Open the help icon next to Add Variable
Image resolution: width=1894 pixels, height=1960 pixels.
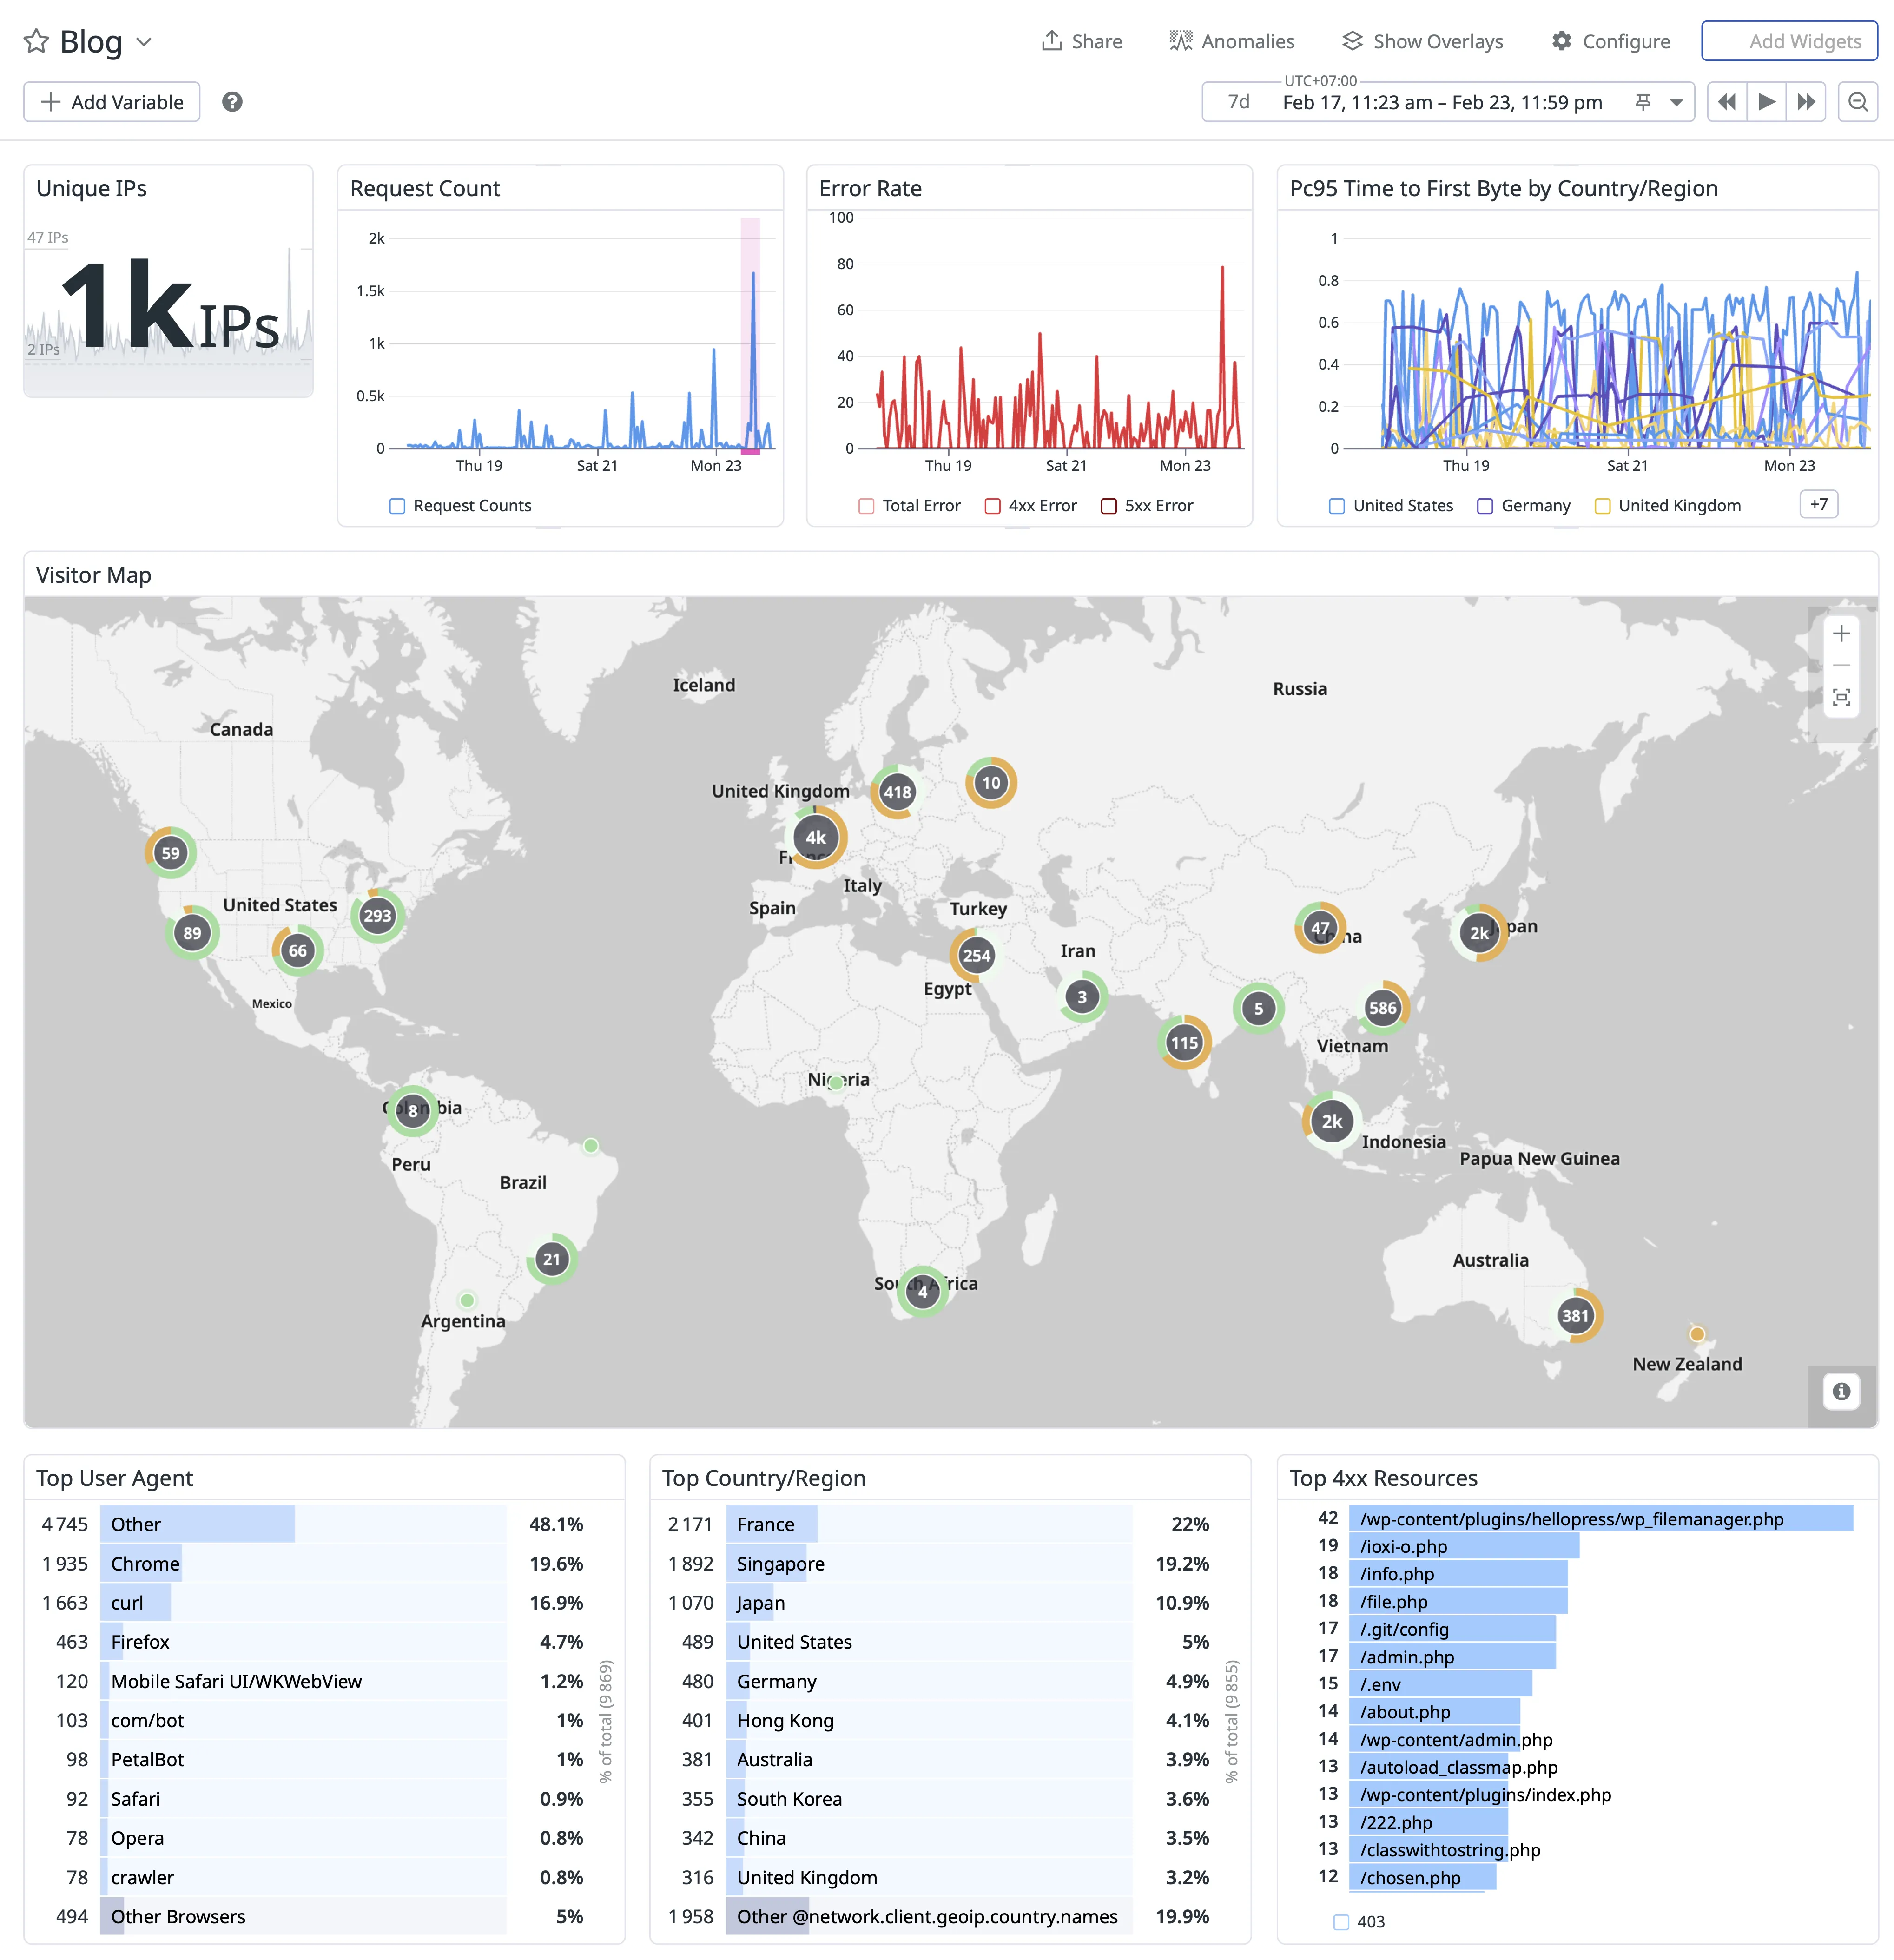point(232,101)
